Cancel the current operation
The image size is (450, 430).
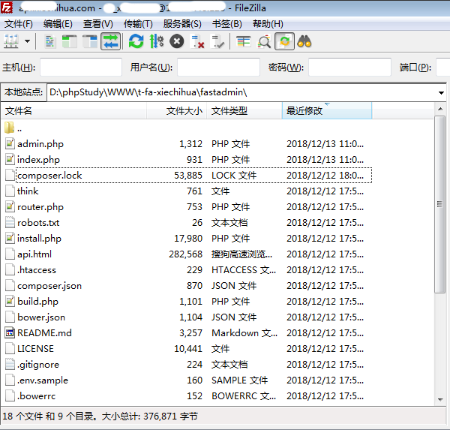pos(177,41)
